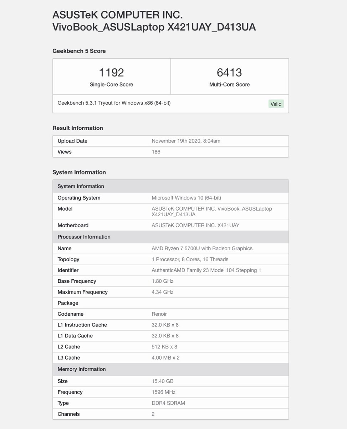Click the ASUSTeK VivoBook page title
347x429 pixels.
click(154, 21)
